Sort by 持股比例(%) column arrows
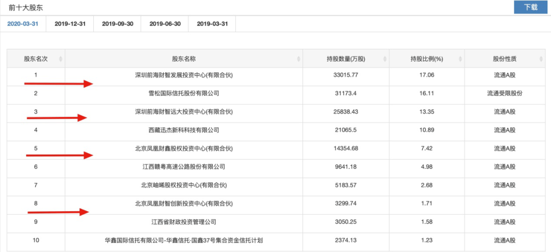The height and width of the screenshot is (252, 551). click(460, 59)
